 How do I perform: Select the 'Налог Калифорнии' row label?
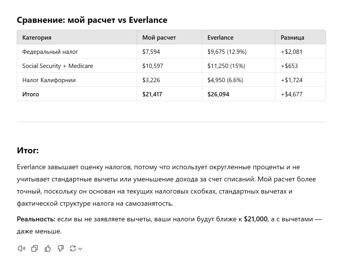(x=49, y=80)
